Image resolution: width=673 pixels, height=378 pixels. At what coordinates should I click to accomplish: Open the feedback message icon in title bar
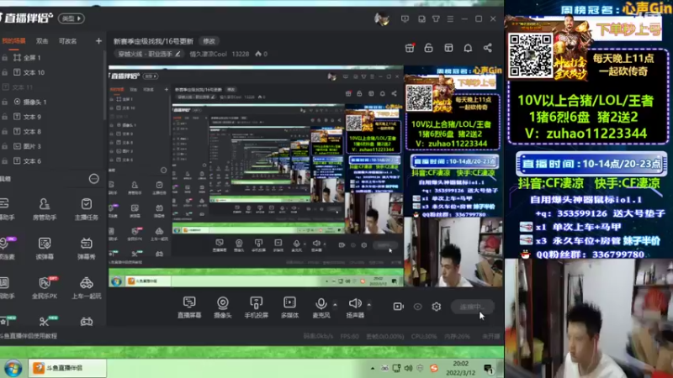coord(405,18)
